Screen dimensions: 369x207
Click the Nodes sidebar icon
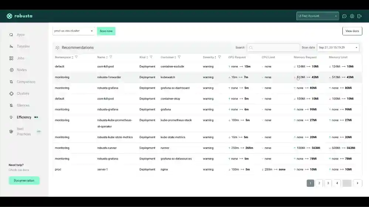point(11,70)
